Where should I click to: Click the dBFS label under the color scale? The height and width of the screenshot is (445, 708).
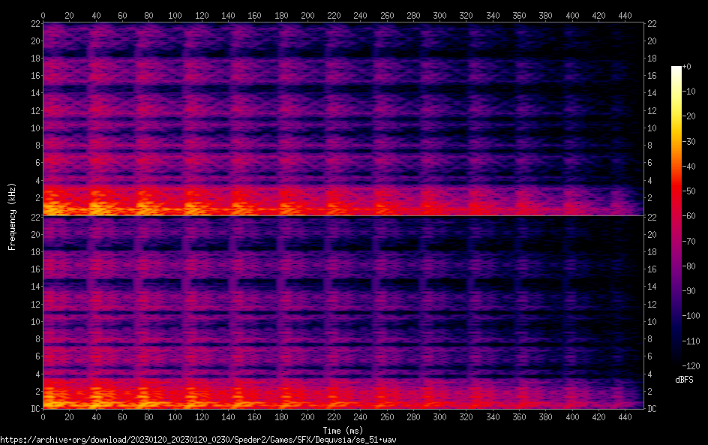684,380
